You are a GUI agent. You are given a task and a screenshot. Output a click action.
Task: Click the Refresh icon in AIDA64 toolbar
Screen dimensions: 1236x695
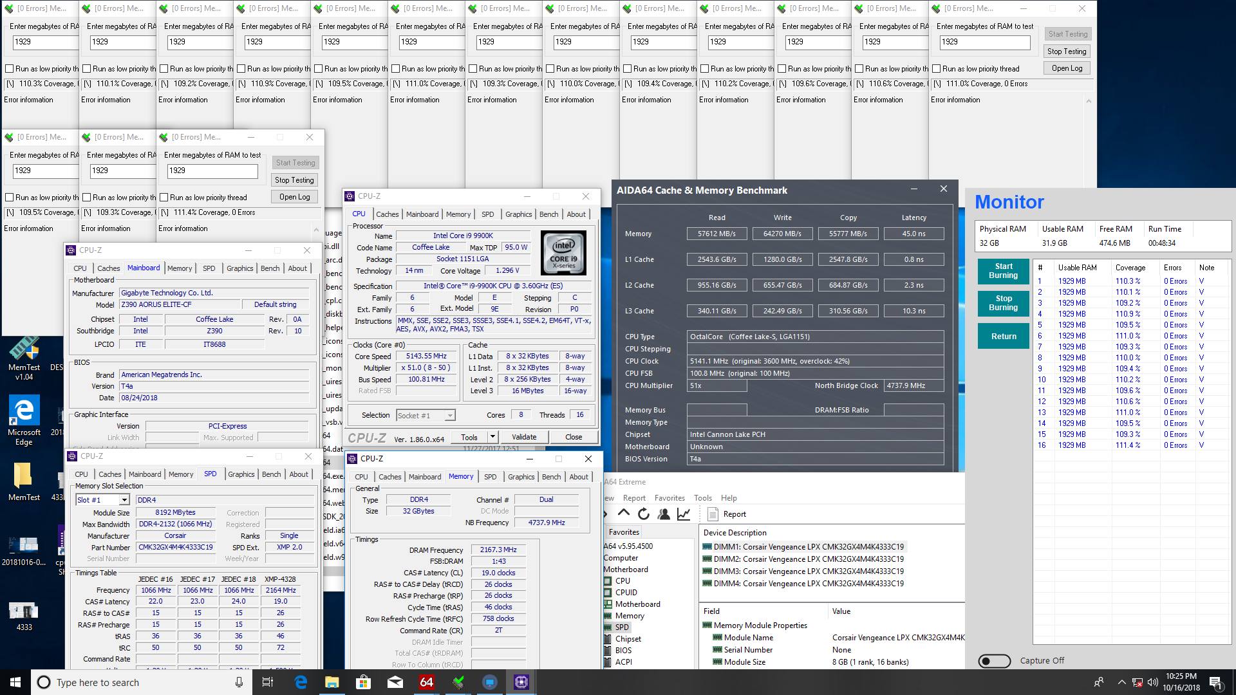tap(643, 514)
